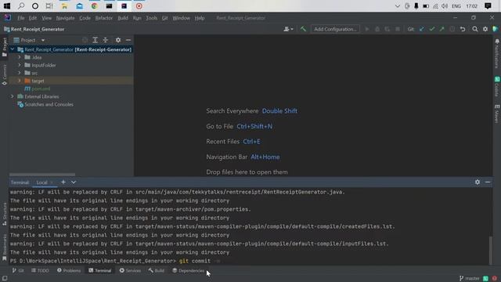Click the Run arrow icon in toolbar
The width and height of the screenshot is (501, 282).
point(367,29)
